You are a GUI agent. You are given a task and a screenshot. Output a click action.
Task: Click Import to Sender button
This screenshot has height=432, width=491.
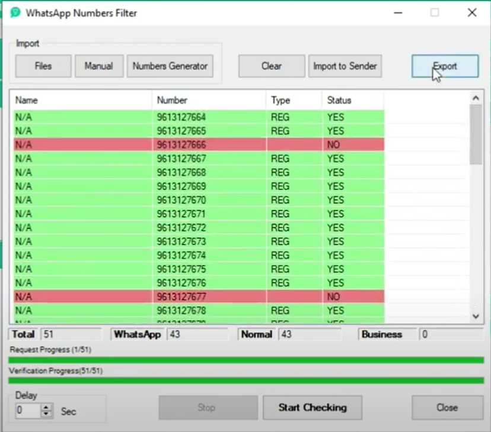point(345,66)
